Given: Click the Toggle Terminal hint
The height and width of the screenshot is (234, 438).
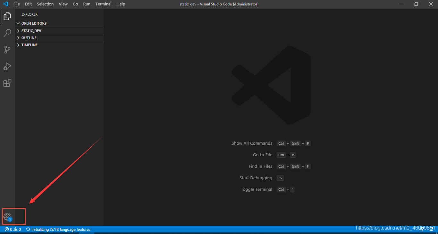Looking at the screenshot, I should [x=257, y=190].
